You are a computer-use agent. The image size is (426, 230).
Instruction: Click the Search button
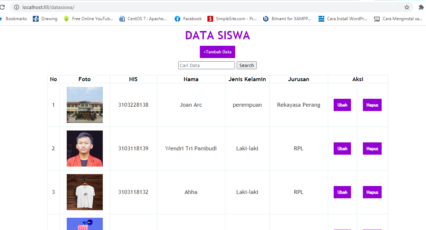pos(247,65)
